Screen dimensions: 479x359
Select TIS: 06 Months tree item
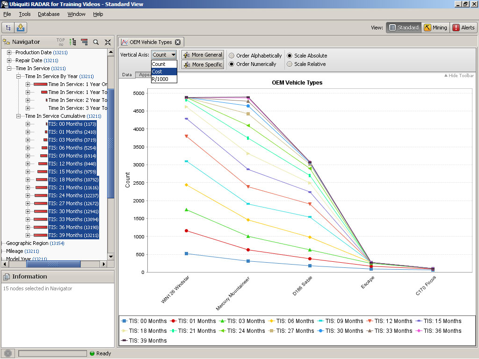(x=73, y=148)
